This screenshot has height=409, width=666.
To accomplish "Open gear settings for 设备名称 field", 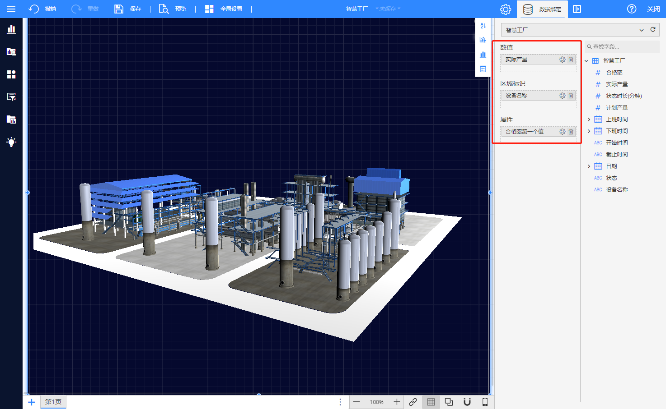I will click(562, 96).
